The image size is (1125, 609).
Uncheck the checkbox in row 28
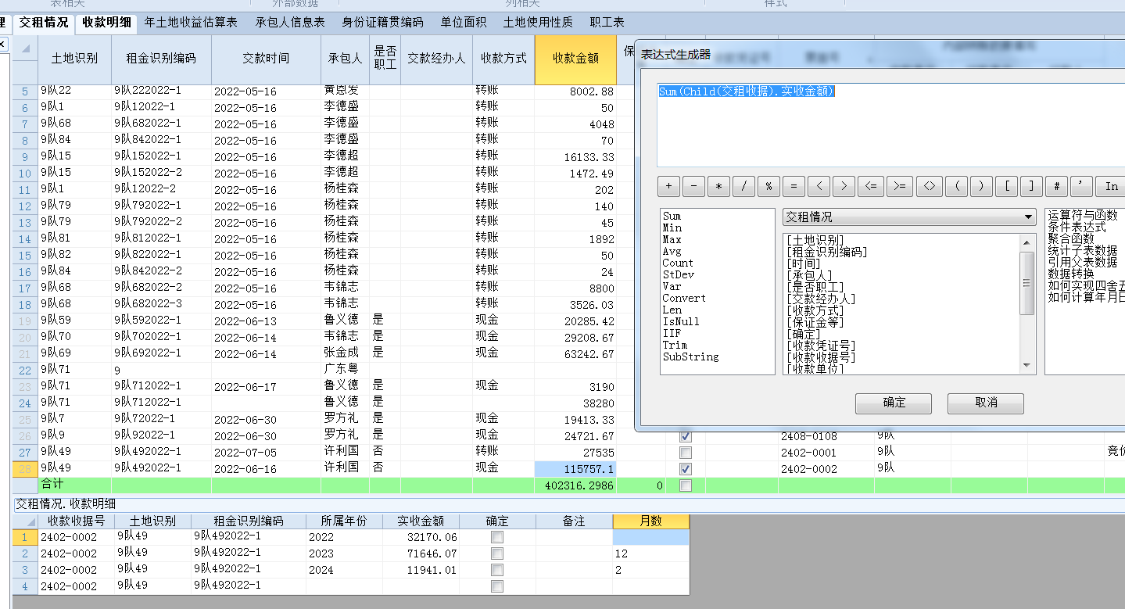click(x=686, y=469)
